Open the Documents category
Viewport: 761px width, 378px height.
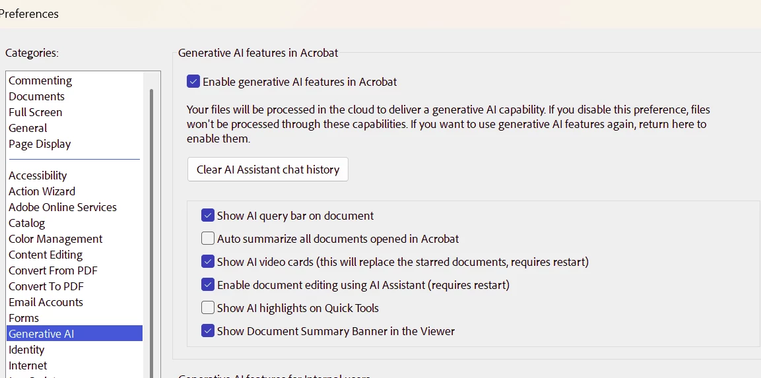(x=36, y=96)
